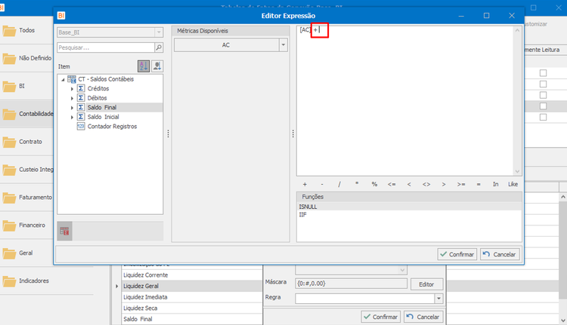567x325 pixels.
Task: Select the Contador Registros counter icon item
Action: 81,126
